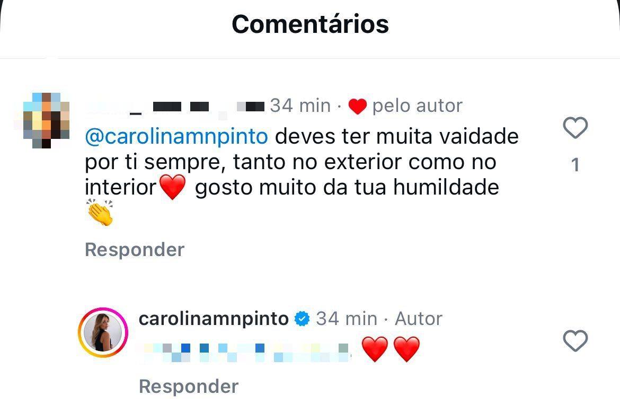Tap the clapping hands emoji
Viewport: 620px width, 413px height.
[100, 213]
